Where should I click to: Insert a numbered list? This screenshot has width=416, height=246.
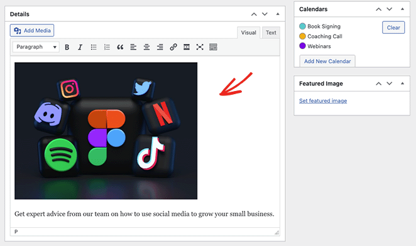pyautogui.click(x=107, y=47)
